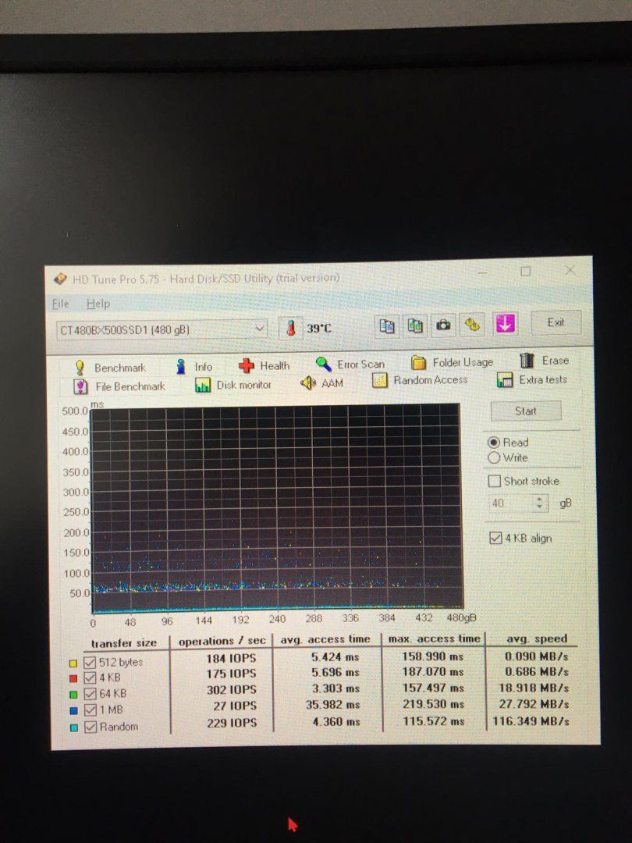Click the Extra tests tab icon
Viewport: 632px width, 843px height.
[505, 380]
